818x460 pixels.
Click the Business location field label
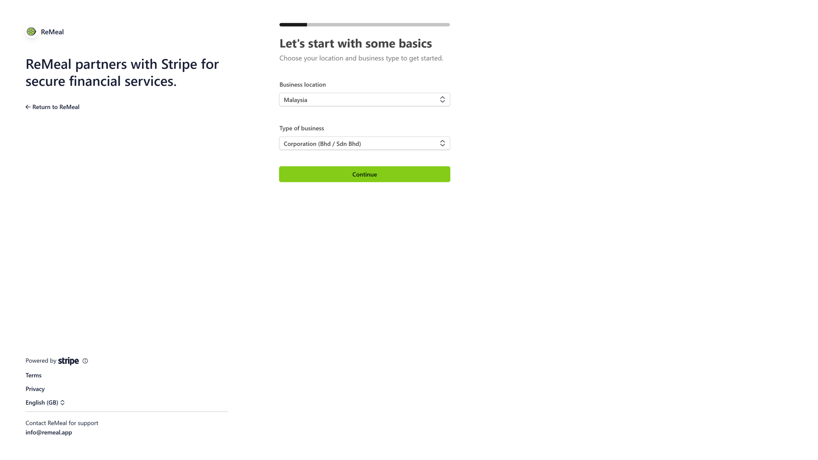click(x=303, y=85)
